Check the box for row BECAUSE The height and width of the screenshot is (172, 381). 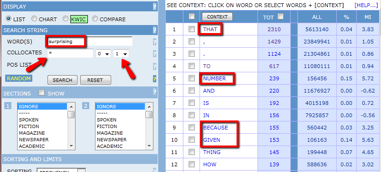(192, 127)
